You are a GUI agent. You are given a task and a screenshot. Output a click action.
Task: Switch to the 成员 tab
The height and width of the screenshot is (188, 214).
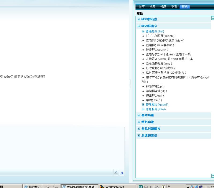tap(152, 7)
